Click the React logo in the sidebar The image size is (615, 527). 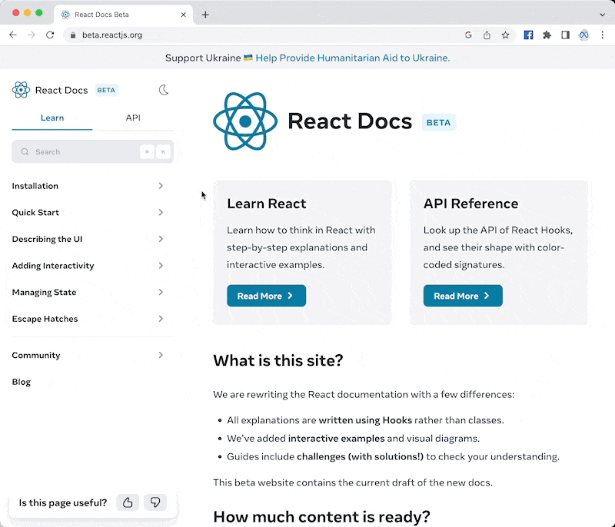point(21,90)
